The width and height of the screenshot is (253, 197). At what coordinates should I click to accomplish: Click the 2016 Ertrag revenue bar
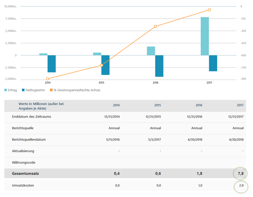click(x=151, y=51)
